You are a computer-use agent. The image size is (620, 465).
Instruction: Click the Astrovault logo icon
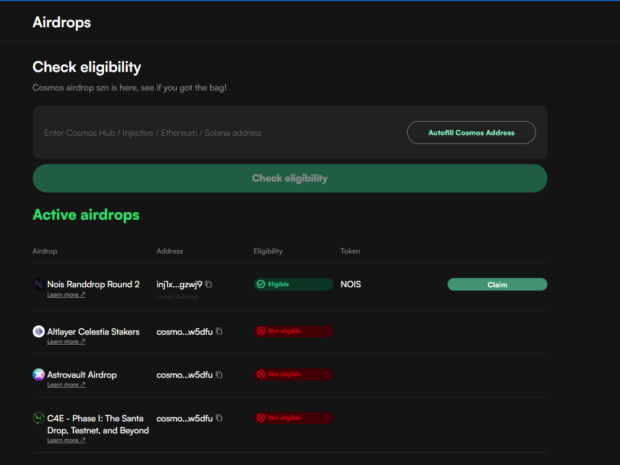click(38, 375)
